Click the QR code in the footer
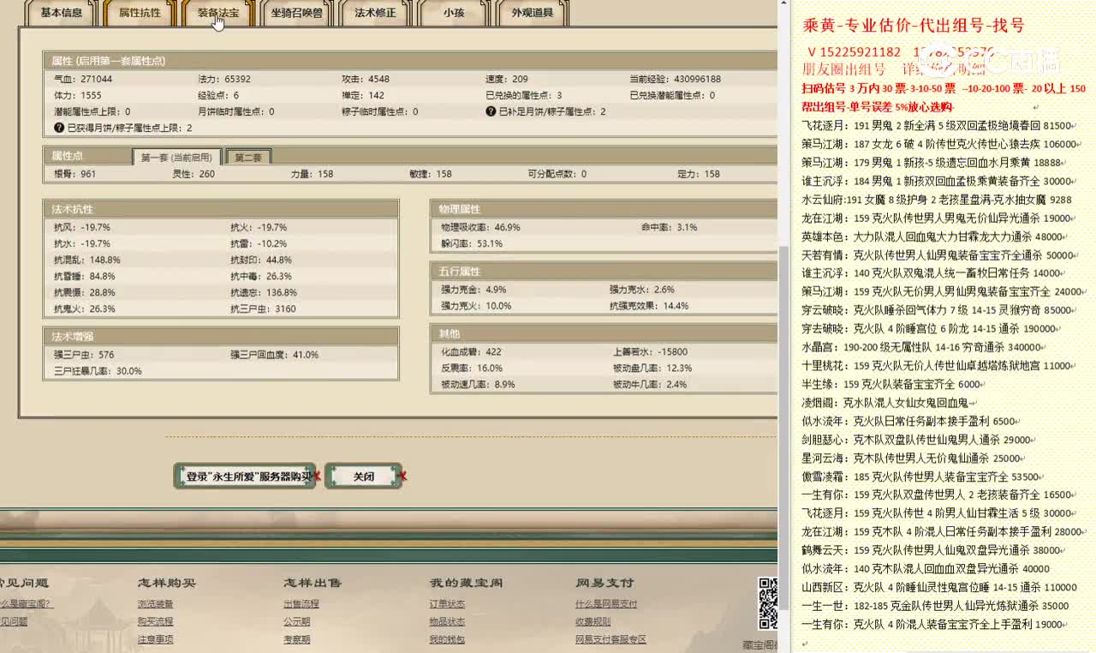 [x=768, y=604]
